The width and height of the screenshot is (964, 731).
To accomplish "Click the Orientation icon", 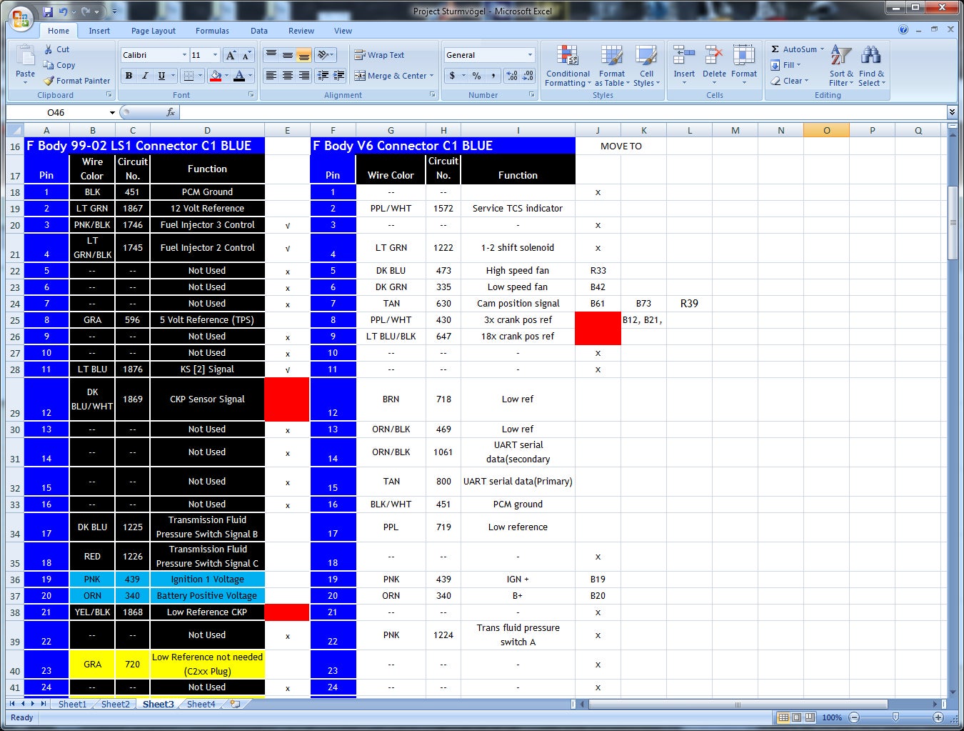I will point(323,55).
